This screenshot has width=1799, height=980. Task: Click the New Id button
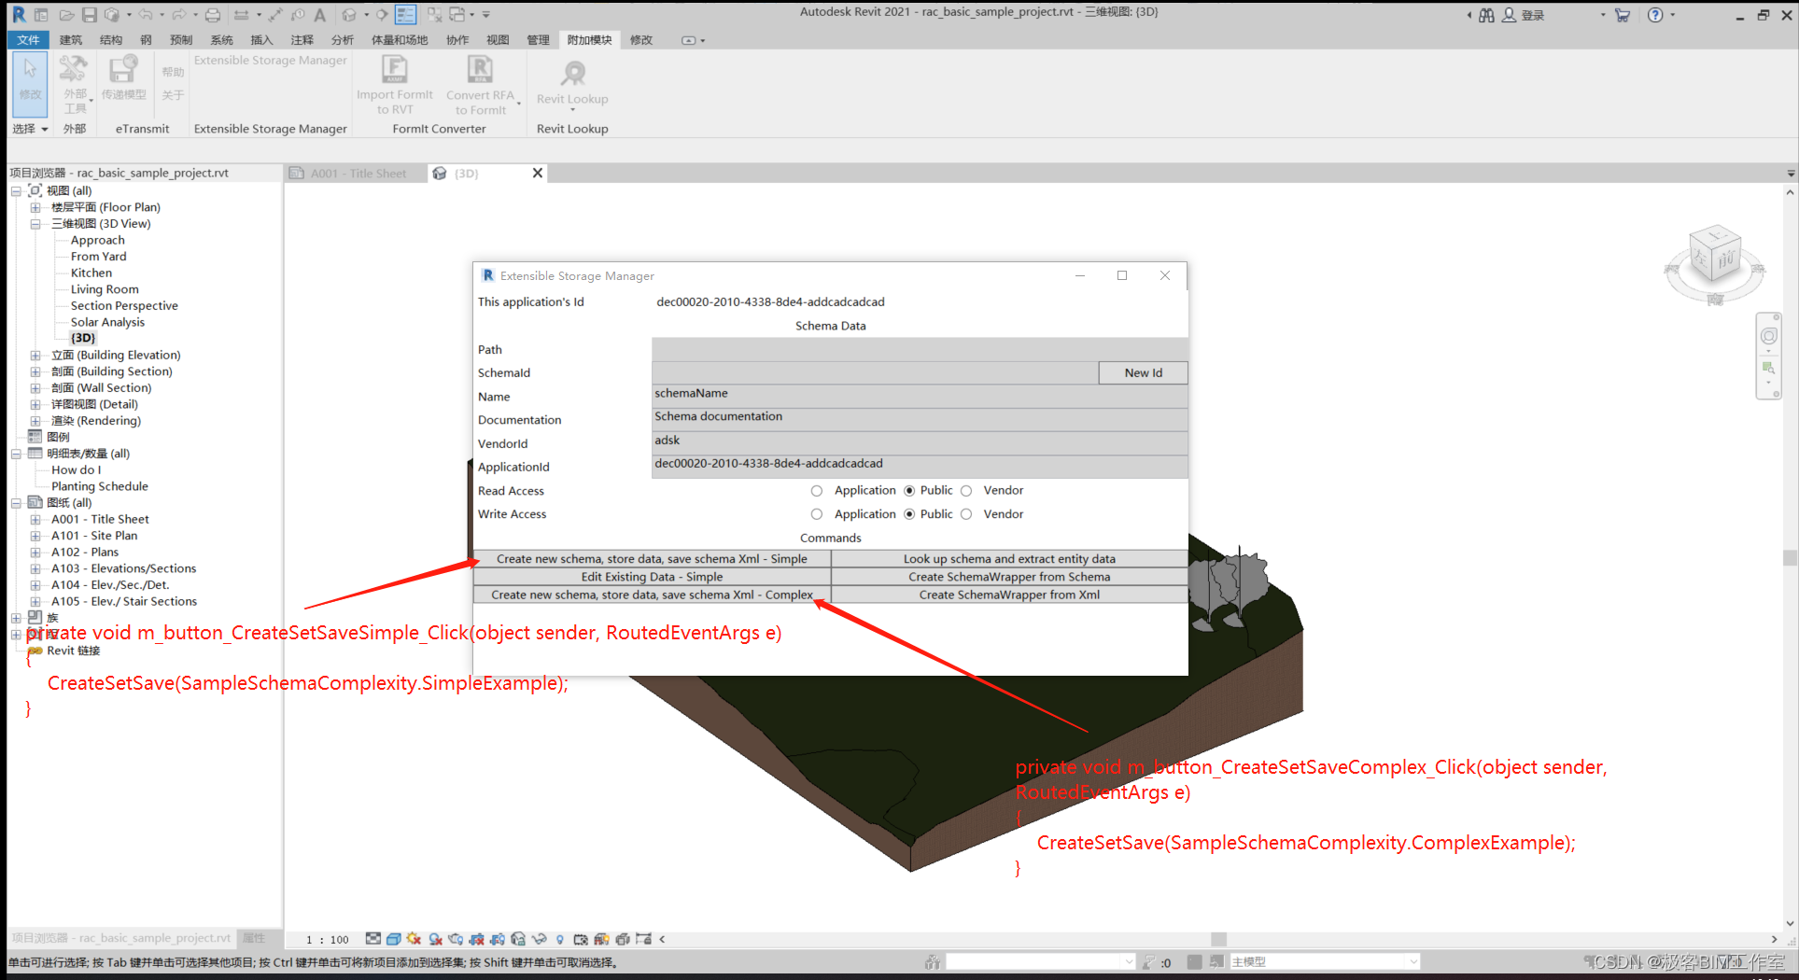click(1143, 372)
